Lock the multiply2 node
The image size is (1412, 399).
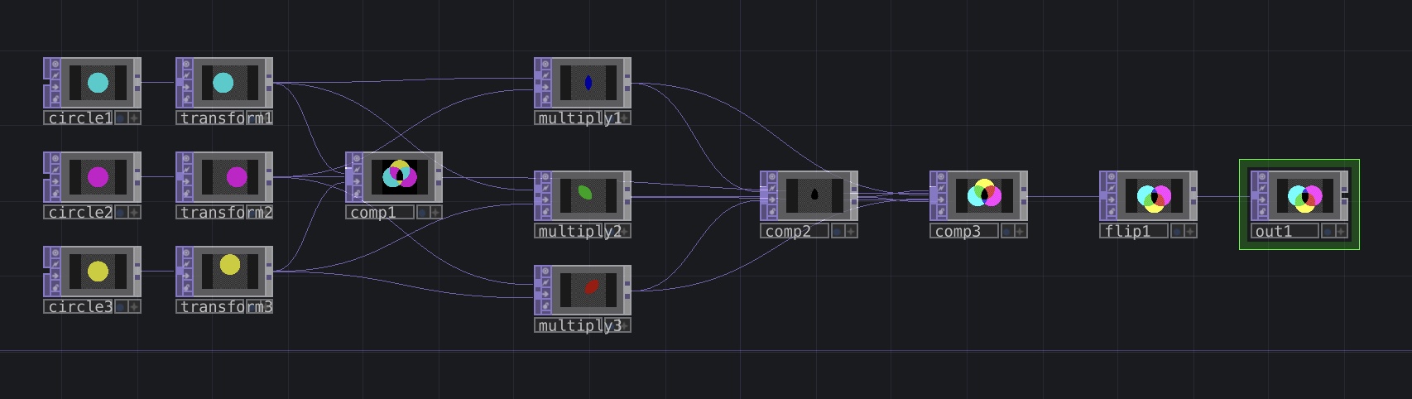(x=546, y=212)
